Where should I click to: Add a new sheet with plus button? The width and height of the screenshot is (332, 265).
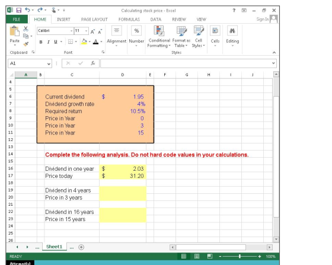pyautogui.click(x=81, y=247)
